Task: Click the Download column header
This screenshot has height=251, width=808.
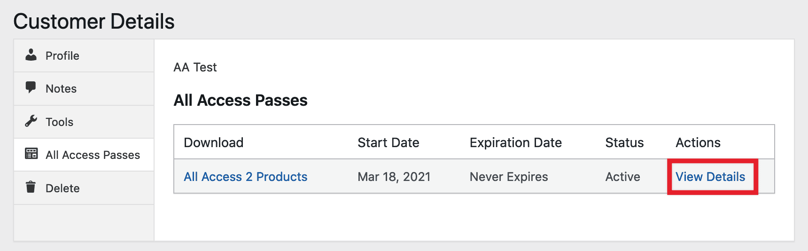Action: coord(214,142)
